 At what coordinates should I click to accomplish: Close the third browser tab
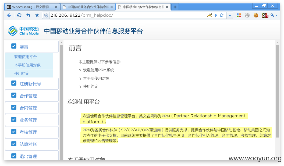(x=167, y=7)
